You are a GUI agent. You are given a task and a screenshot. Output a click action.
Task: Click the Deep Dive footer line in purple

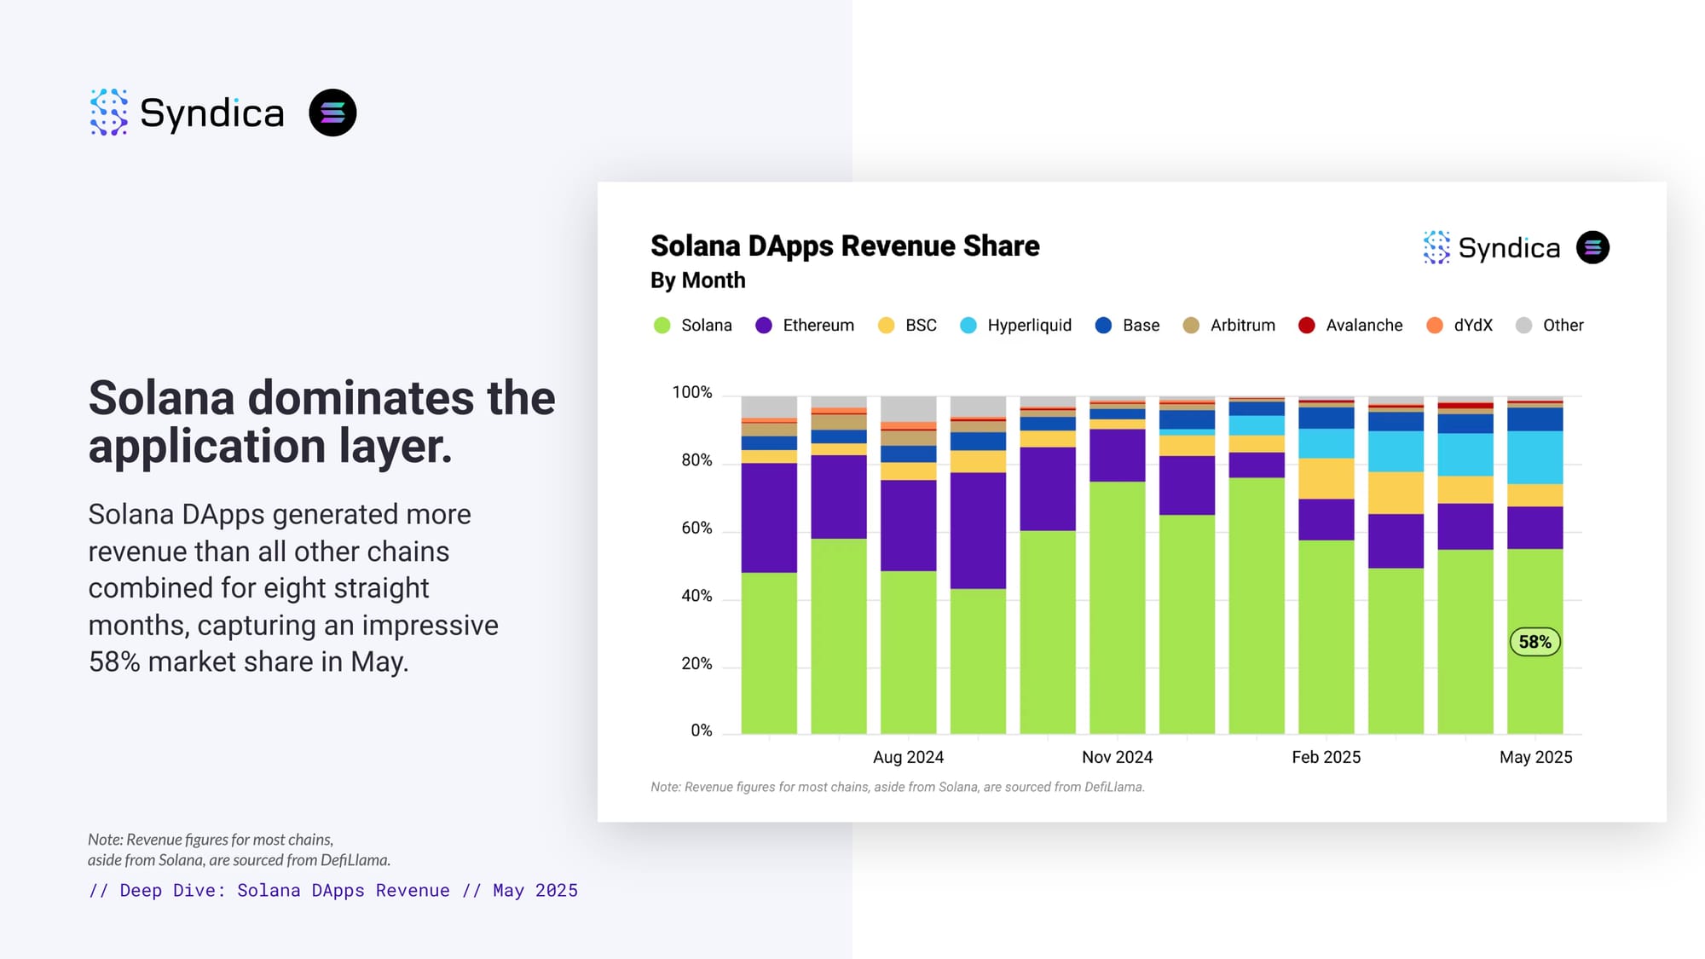click(333, 891)
